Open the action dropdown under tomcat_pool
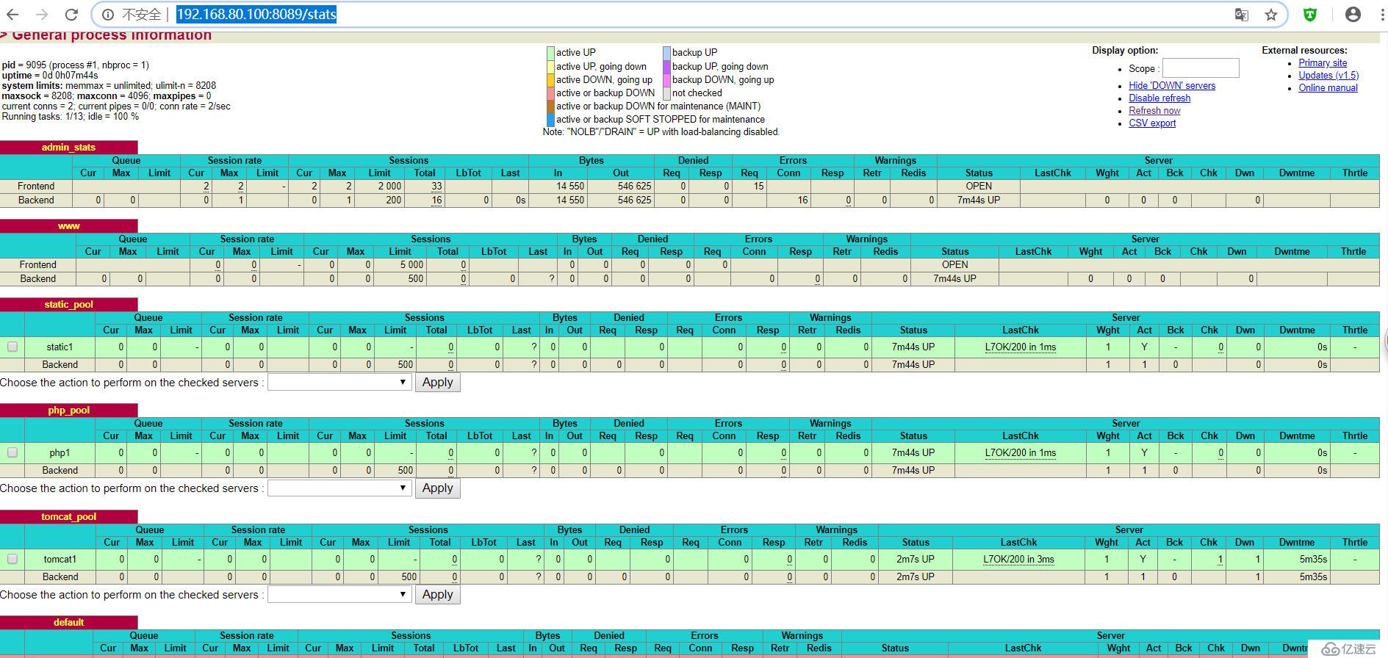Viewport: 1388px width, 658px height. tap(339, 594)
